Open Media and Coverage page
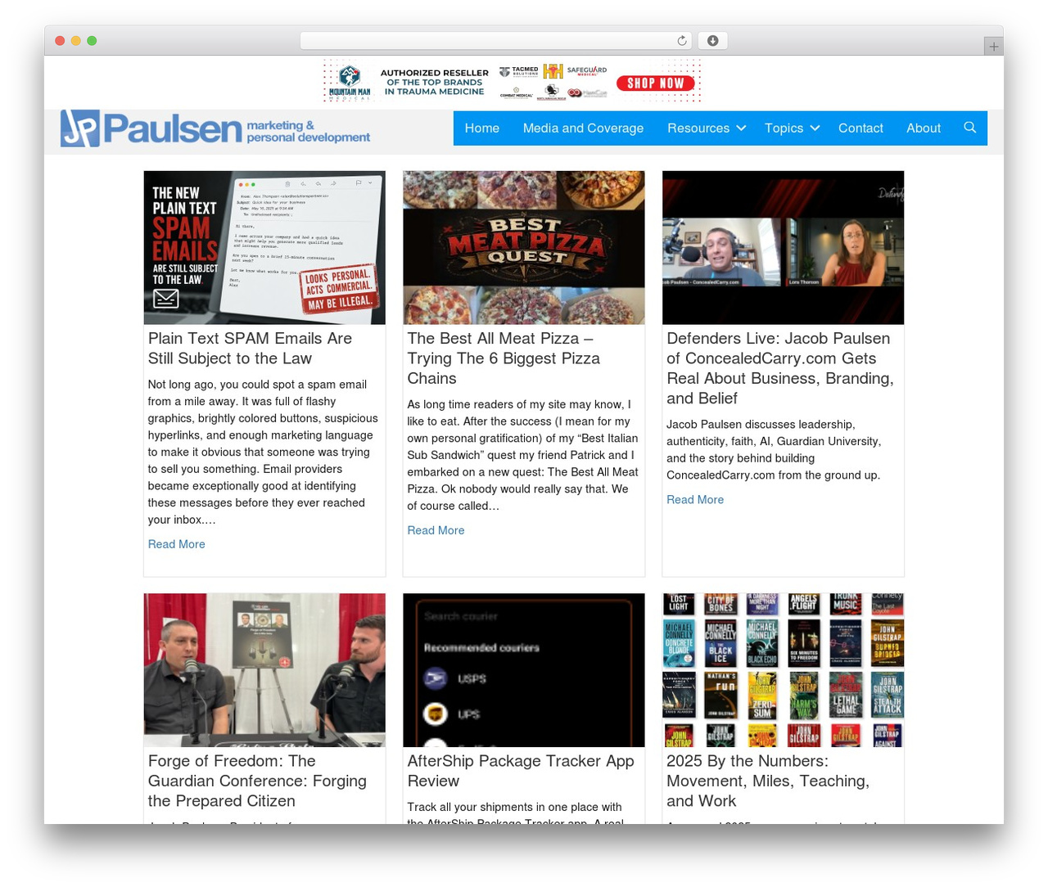1048x887 pixels. click(583, 128)
